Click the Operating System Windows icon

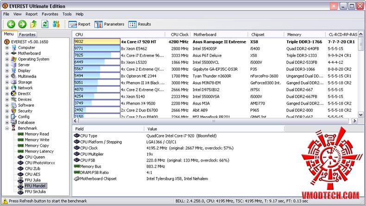(14, 59)
